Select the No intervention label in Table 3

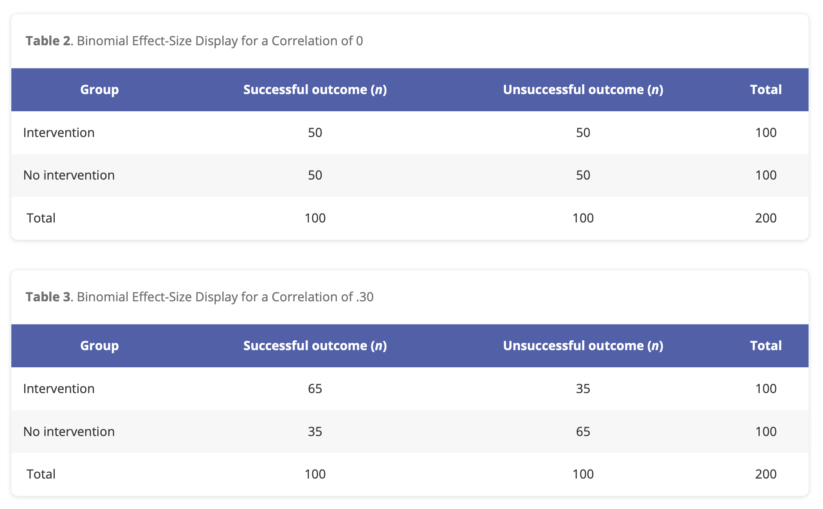[69, 432]
